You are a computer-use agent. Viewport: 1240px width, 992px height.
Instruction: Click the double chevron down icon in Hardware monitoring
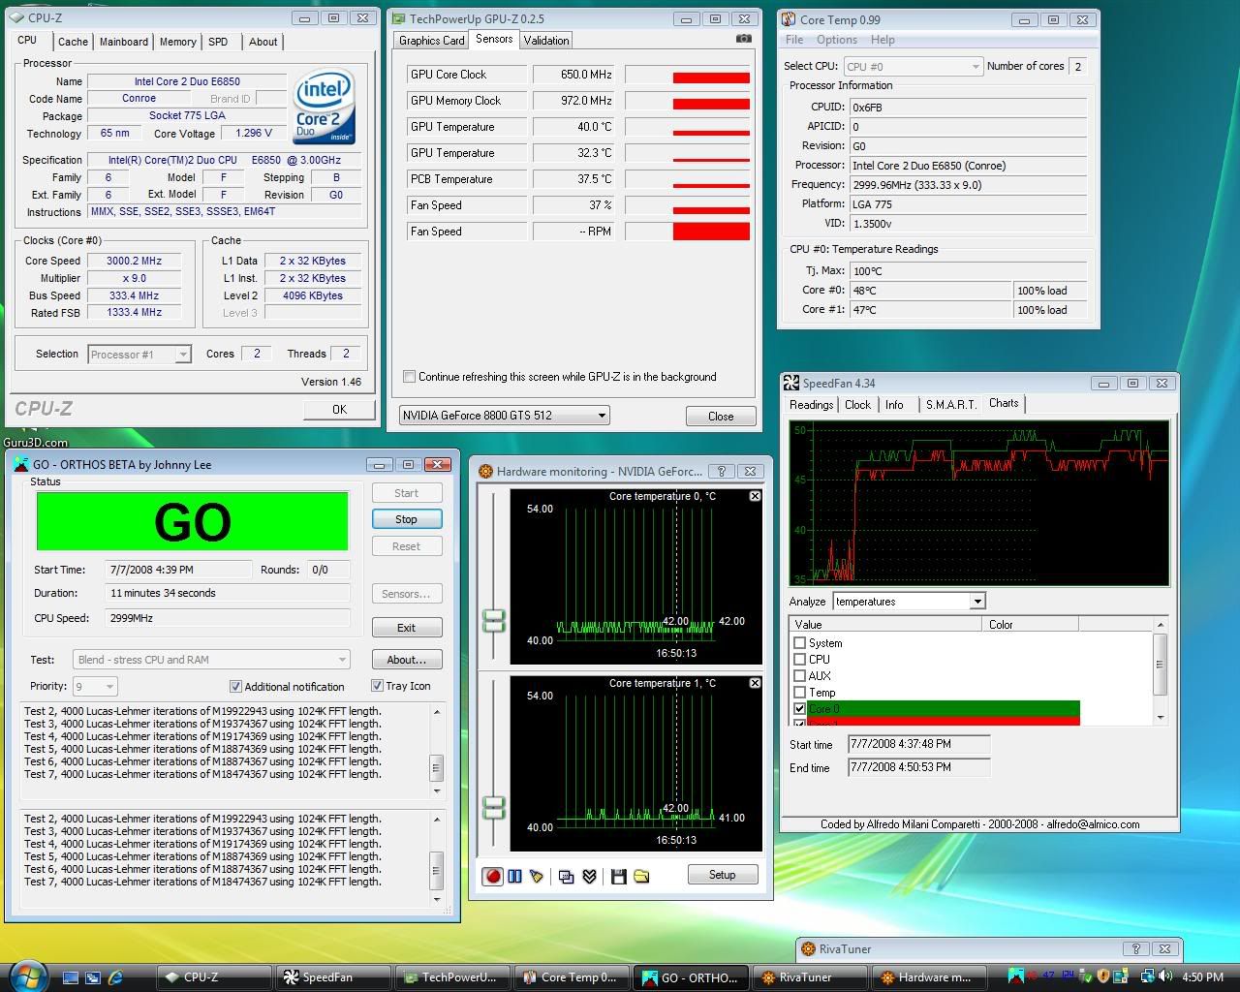coord(589,877)
